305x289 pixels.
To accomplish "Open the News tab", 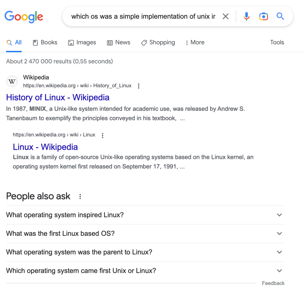I will (x=118, y=42).
